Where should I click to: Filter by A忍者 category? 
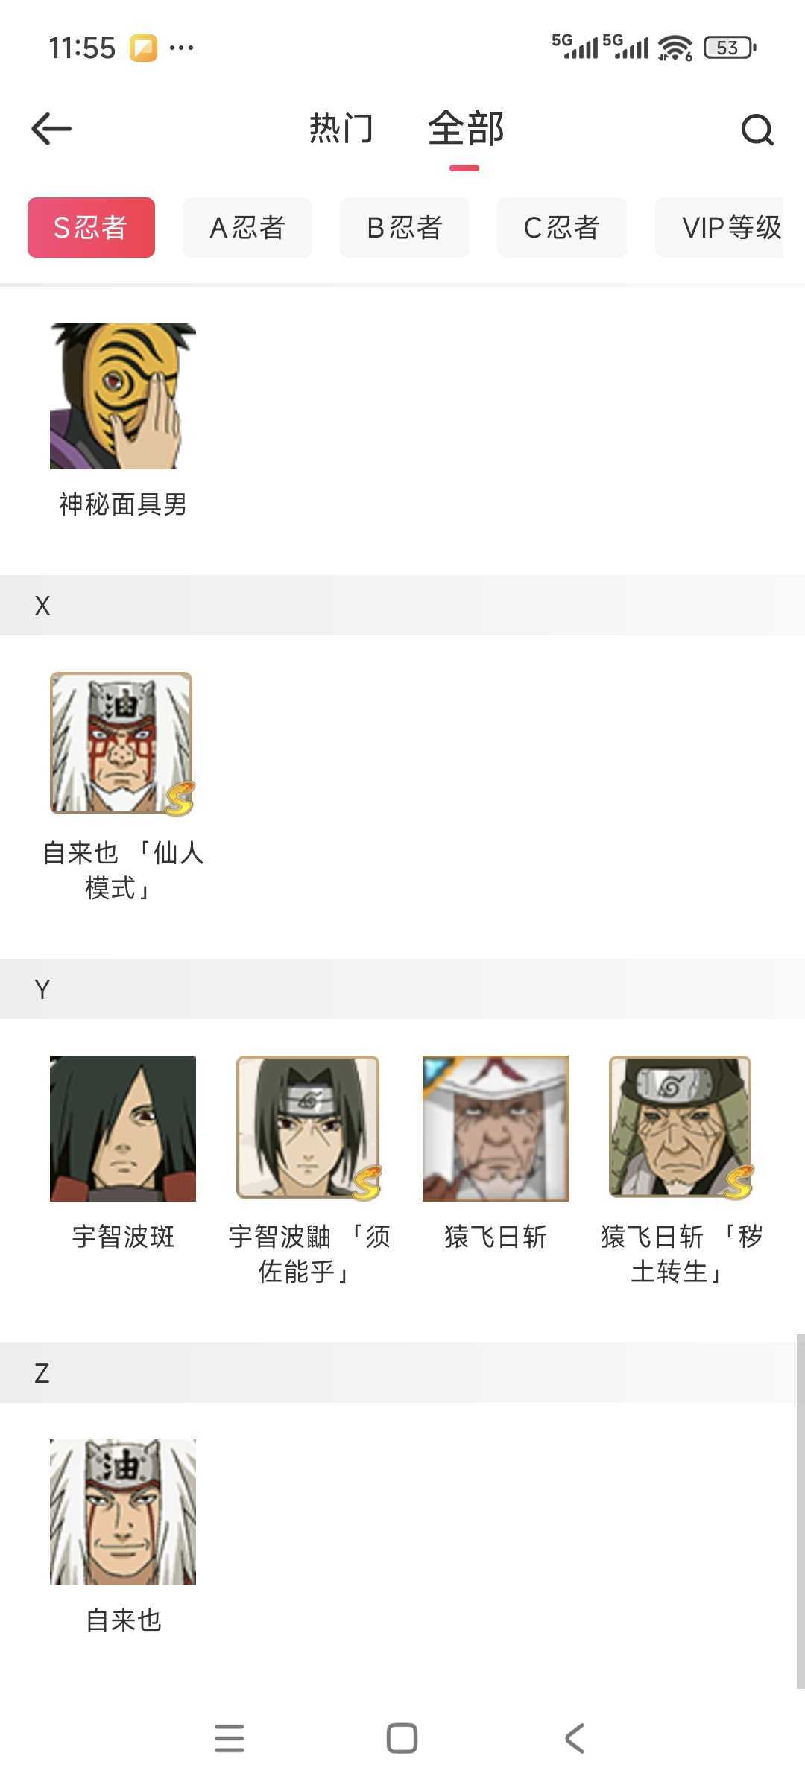[x=247, y=227]
